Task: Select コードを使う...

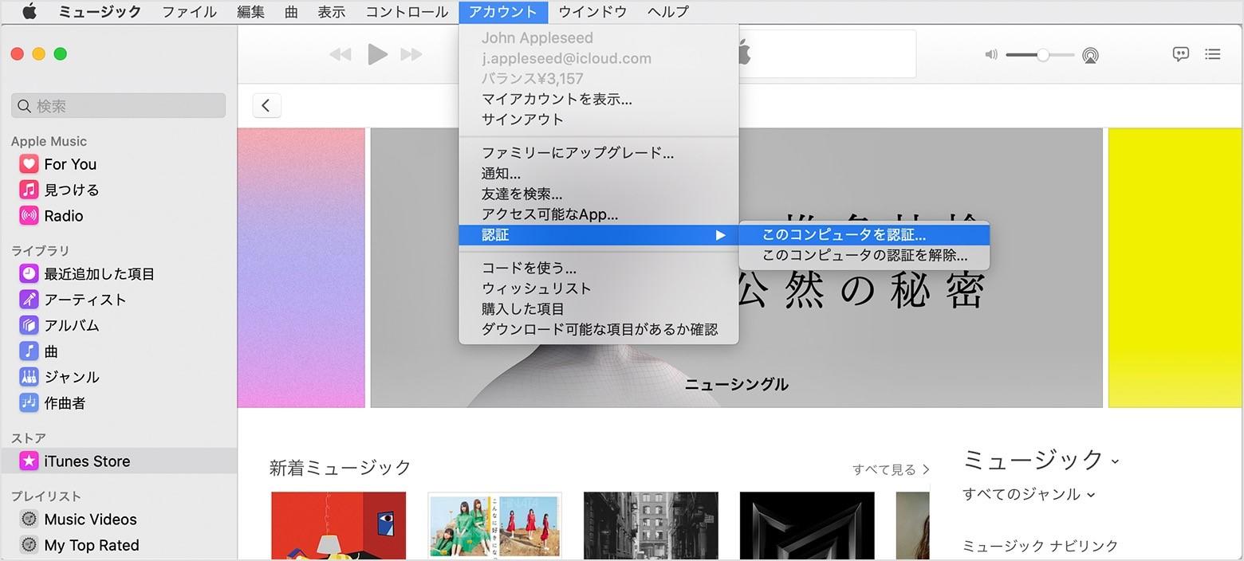Action: (599, 268)
